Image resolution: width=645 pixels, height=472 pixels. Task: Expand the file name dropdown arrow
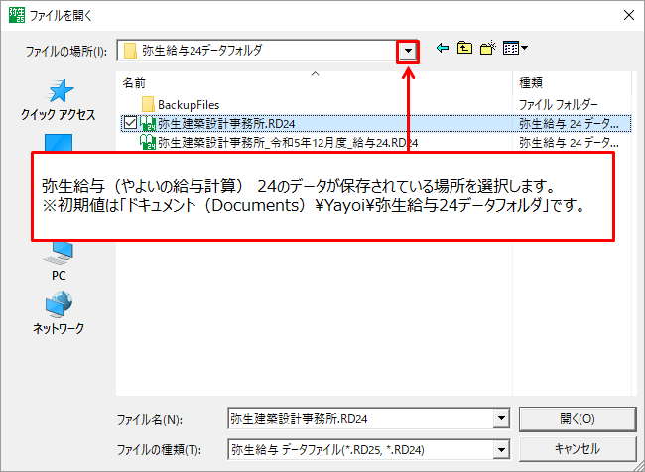pos(501,419)
